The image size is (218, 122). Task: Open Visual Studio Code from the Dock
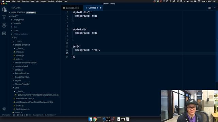[104, 119]
